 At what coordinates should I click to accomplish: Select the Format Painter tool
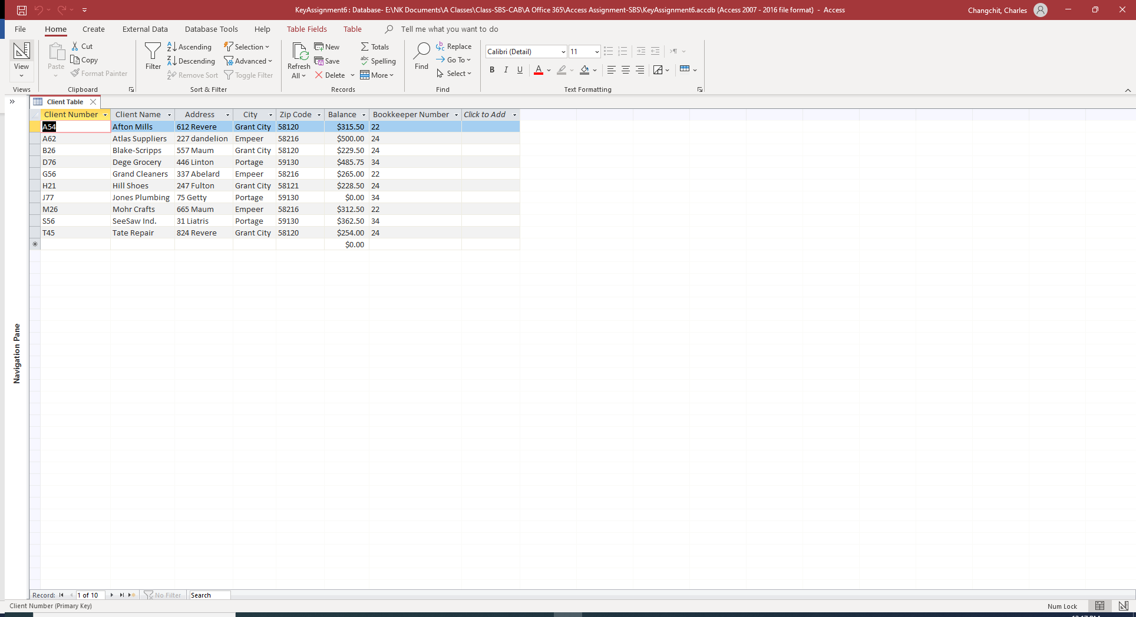click(x=99, y=73)
